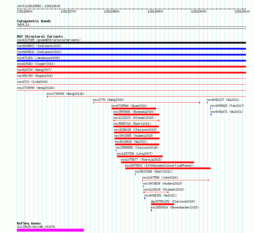Open dgv9755n152 (Chaisson2019) variant
254x233 pixels.
point(173,201)
